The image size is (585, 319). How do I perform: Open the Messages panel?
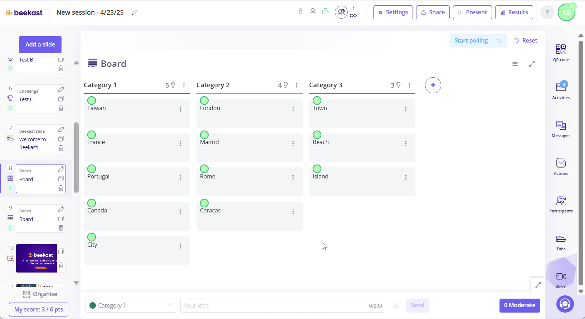pyautogui.click(x=561, y=129)
